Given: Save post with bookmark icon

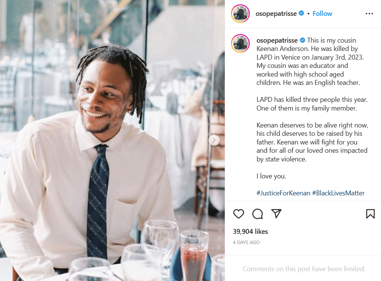Looking at the screenshot, I should click(370, 214).
